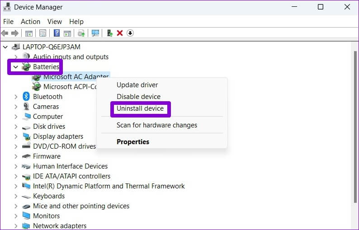
Task: Select the Microsoft ACPI-Co battery item
Action: click(65, 87)
